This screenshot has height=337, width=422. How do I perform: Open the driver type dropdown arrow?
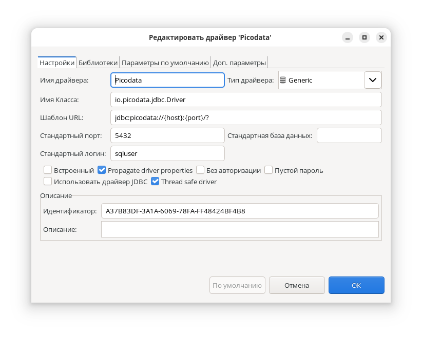pos(372,80)
